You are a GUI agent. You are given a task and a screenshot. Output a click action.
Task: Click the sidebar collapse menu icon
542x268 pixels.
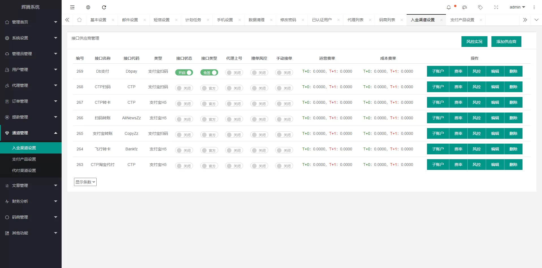(x=72, y=7)
